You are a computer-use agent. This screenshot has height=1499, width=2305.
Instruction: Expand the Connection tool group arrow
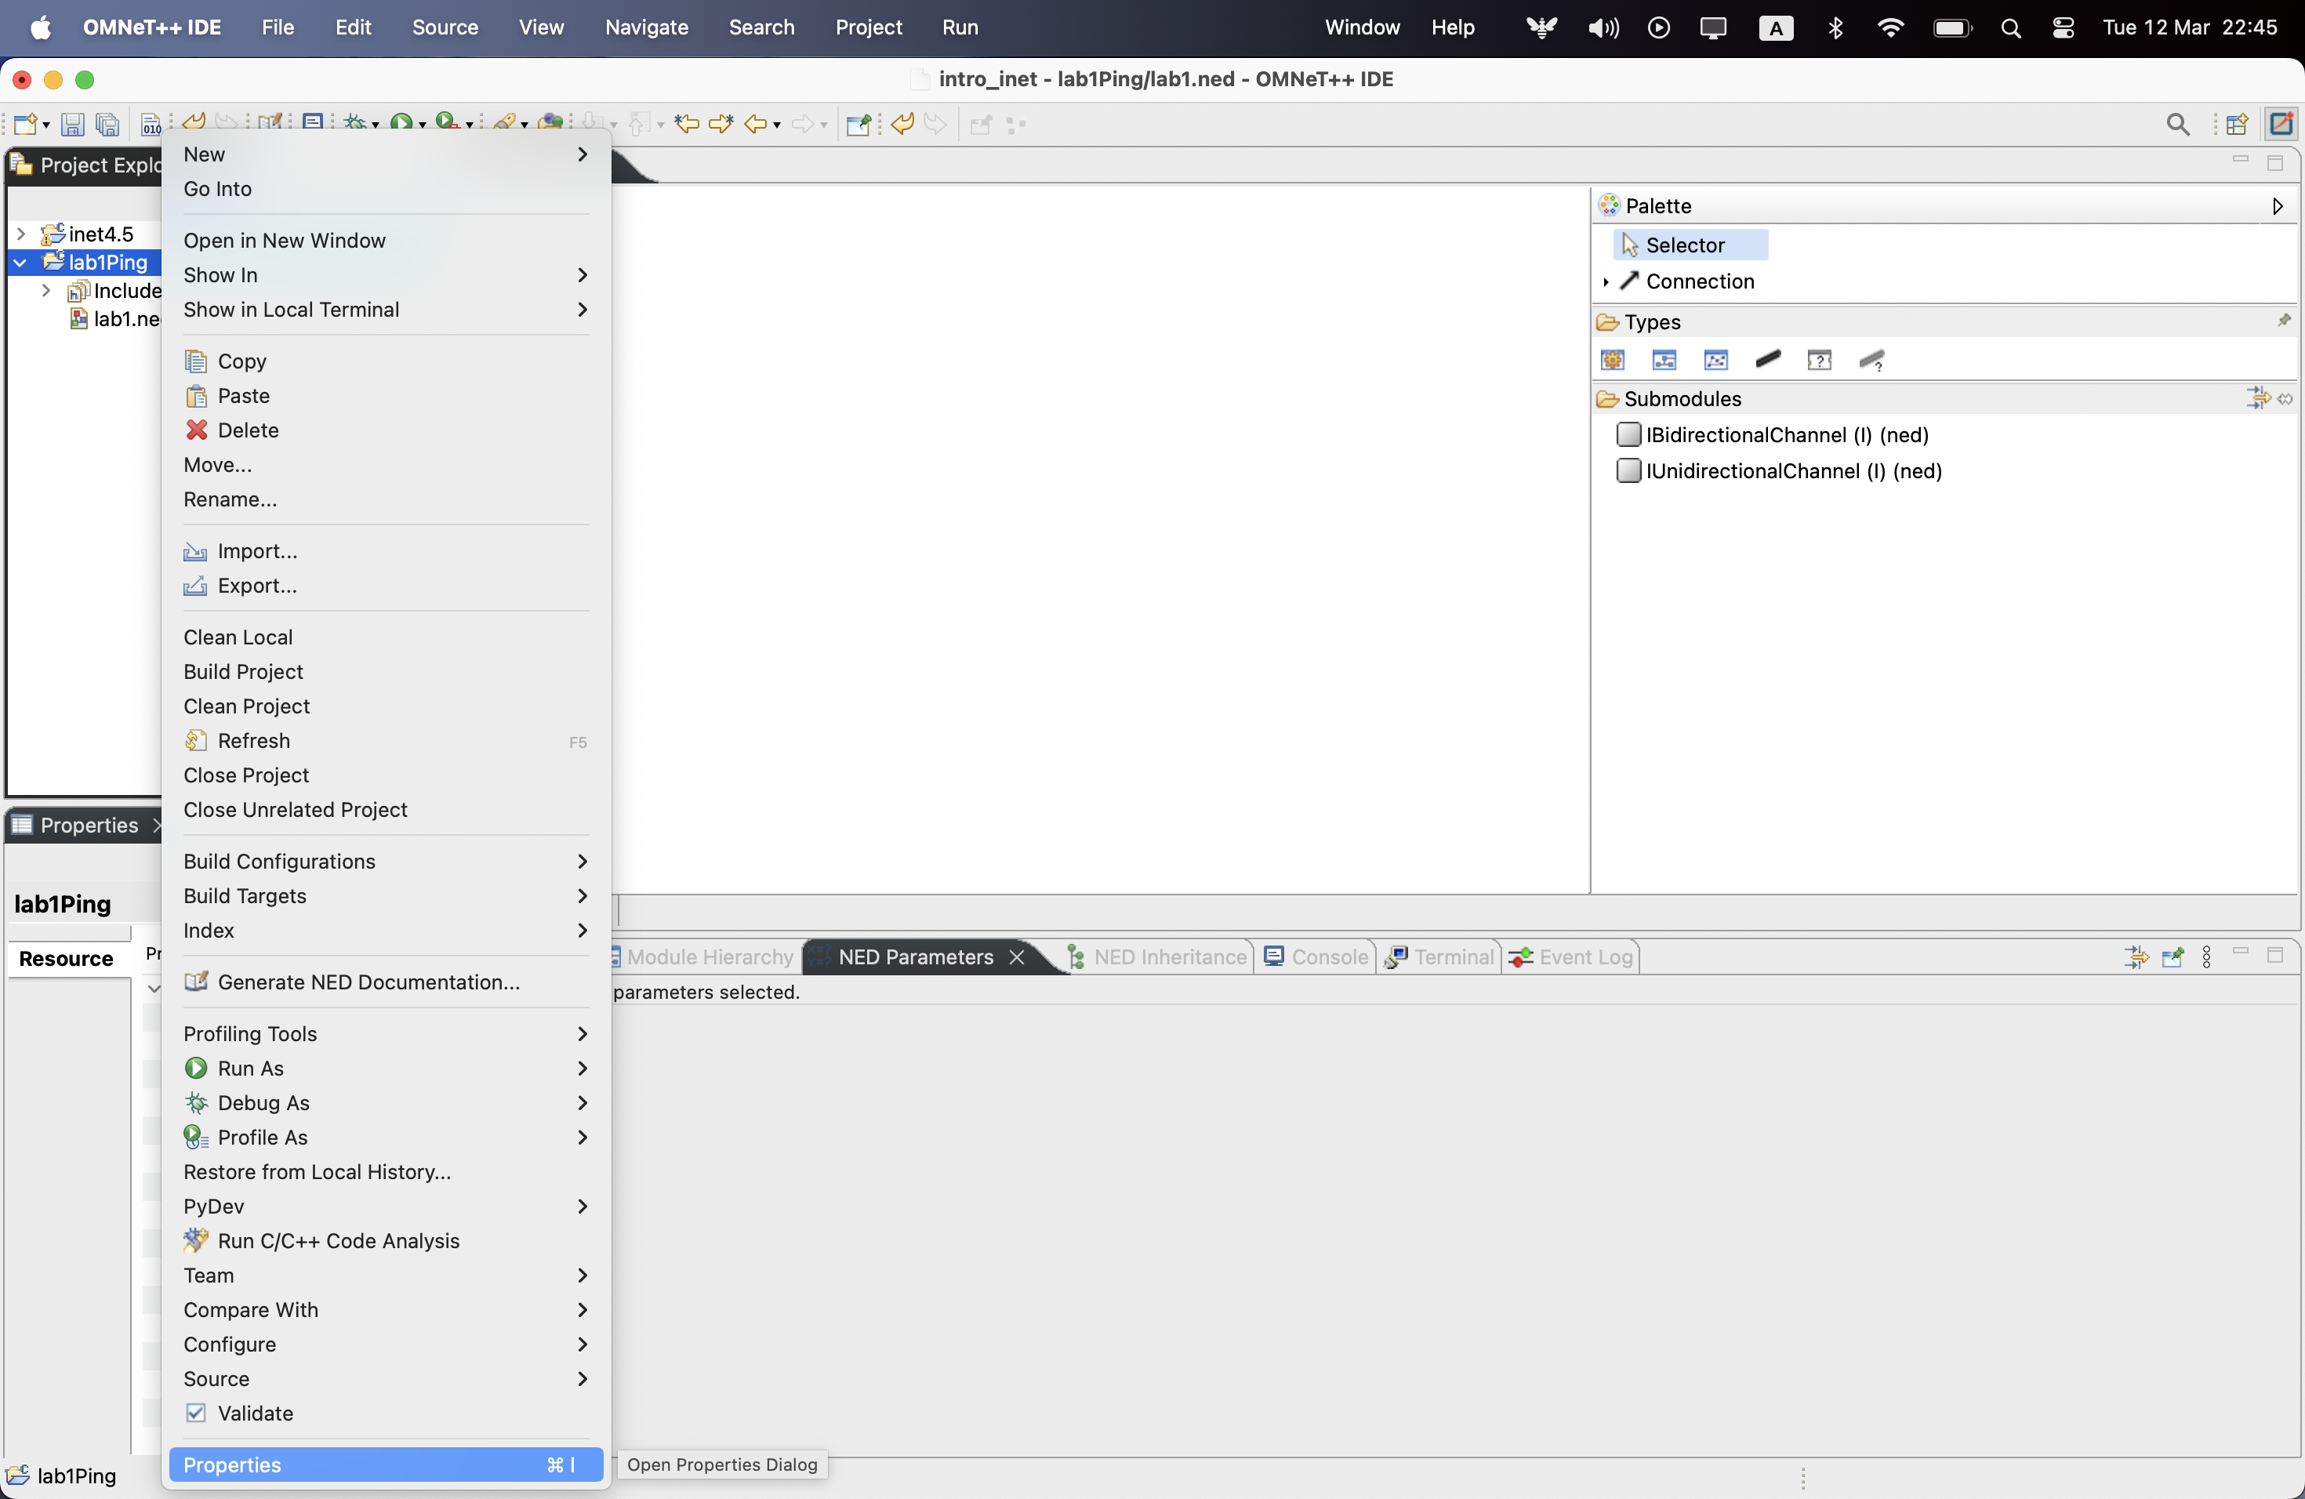[x=1605, y=281]
